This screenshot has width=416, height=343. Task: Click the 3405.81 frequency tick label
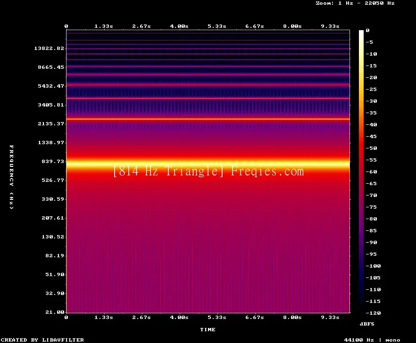tap(51, 105)
